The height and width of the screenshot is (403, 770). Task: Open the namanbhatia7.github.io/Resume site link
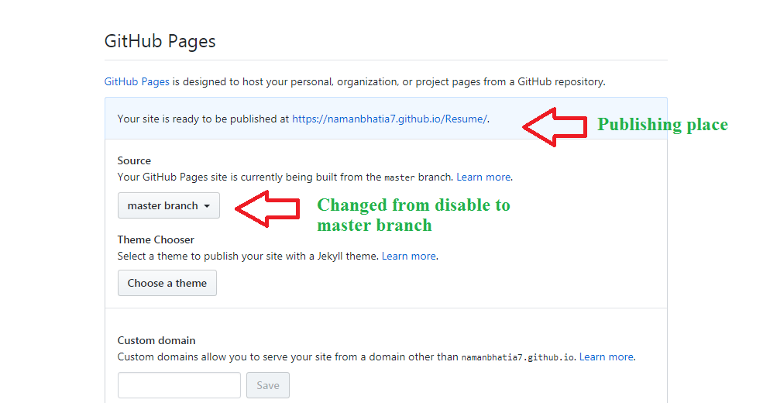[x=390, y=119]
